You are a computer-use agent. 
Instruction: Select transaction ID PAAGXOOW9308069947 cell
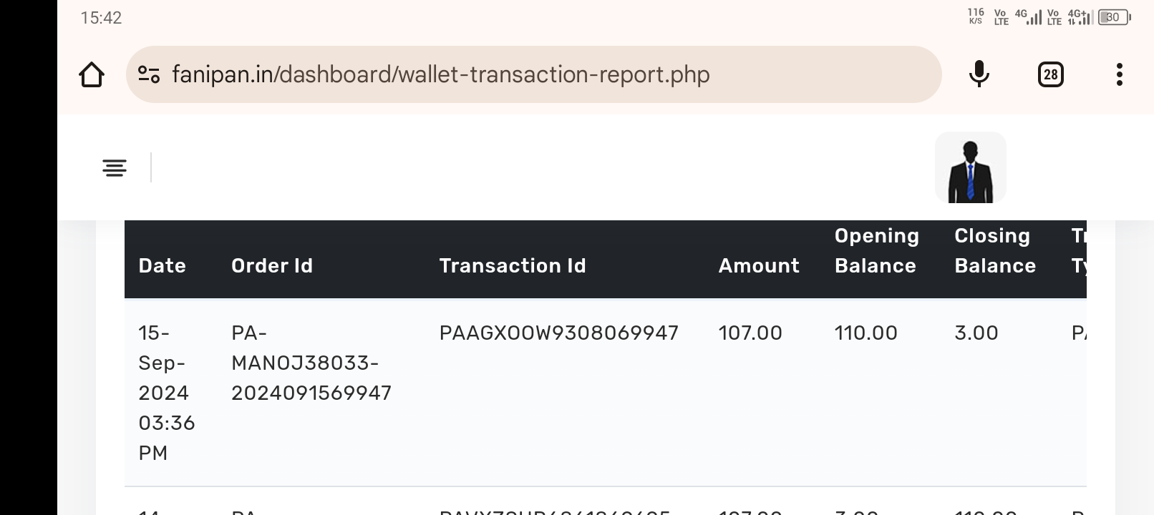click(558, 333)
